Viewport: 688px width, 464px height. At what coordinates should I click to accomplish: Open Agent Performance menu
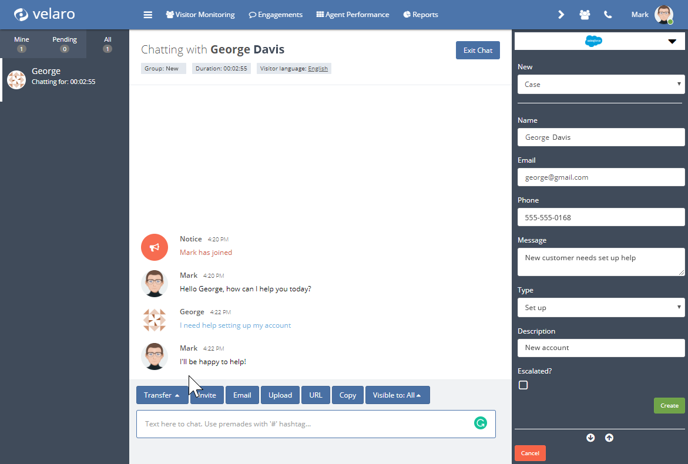[353, 15]
